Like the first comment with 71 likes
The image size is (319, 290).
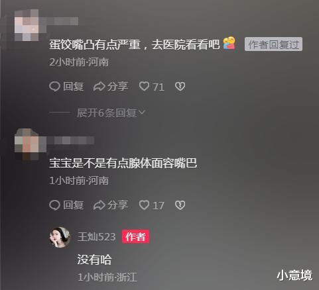coord(144,86)
